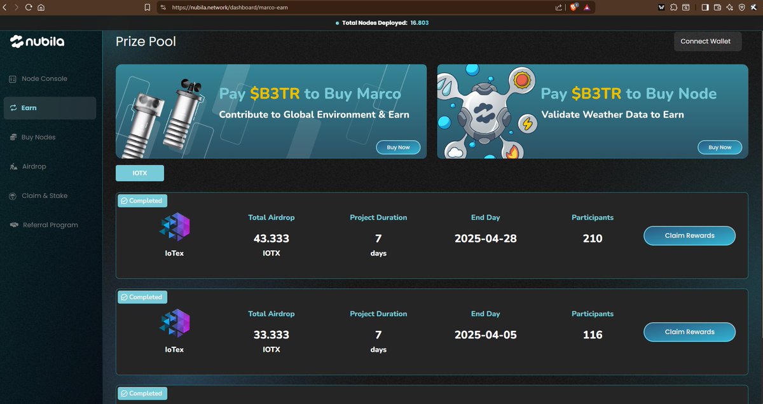Click IoTex logo in 2025-04-28 pool
This screenshot has width=763, height=404.
click(175, 226)
